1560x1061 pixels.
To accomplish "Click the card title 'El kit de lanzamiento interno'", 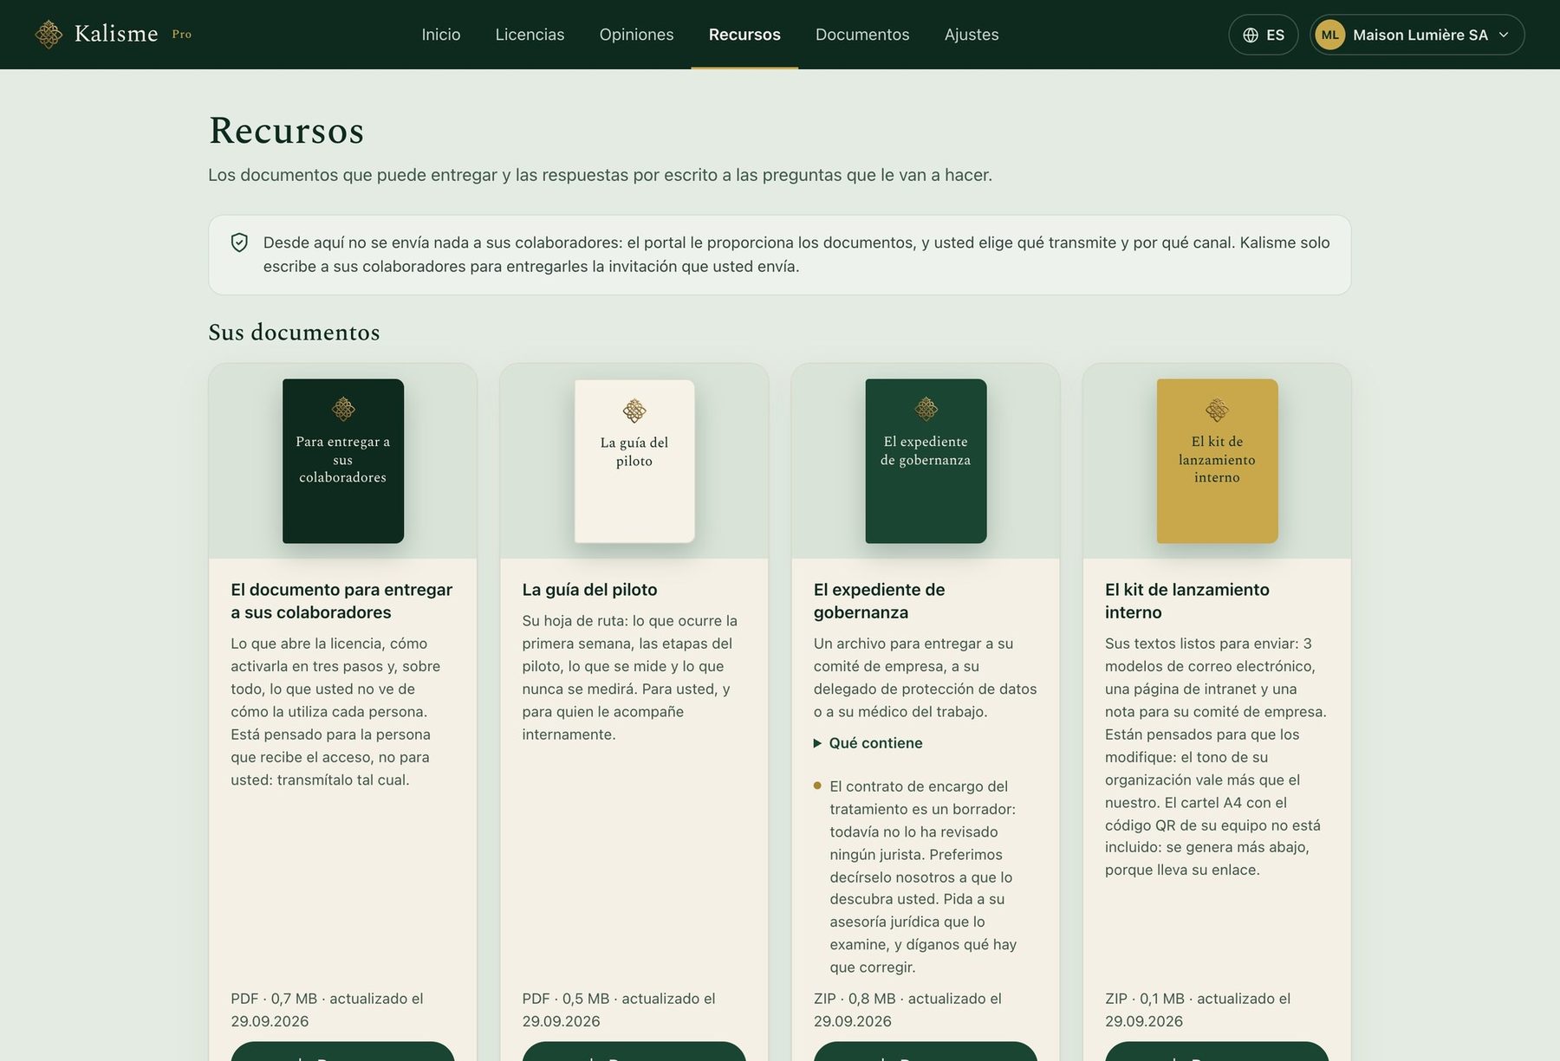I will [x=1187, y=601].
